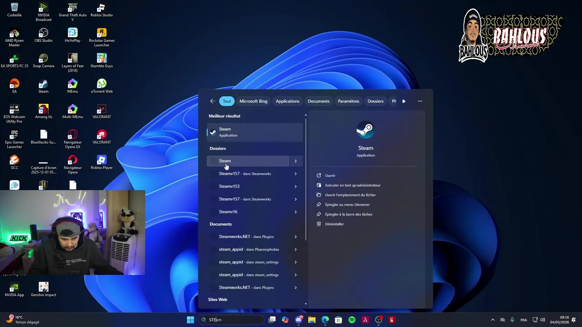This screenshot has width=582, height=327.
Task: Open the BlueStacks-Su... file icon
Action: coord(44,137)
